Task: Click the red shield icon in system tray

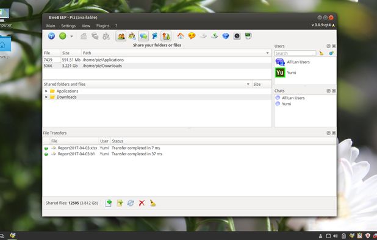Action: click(368, 236)
